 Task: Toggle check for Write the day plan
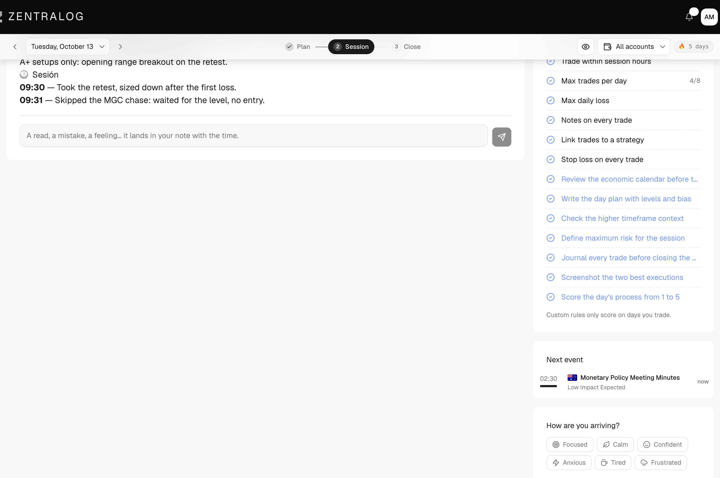point(550,199)
